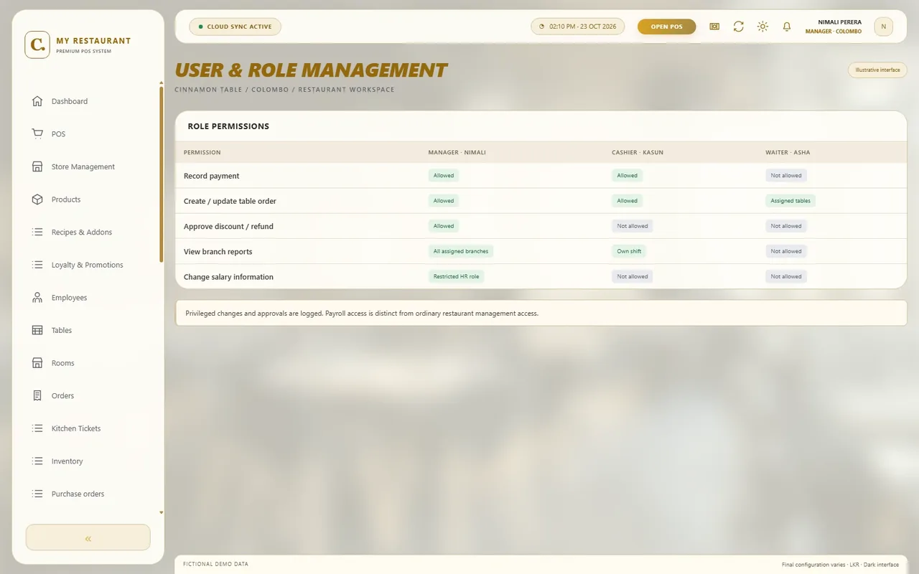Click the POS shopping cart icon
919x574 pixels.
pos(37,133)
